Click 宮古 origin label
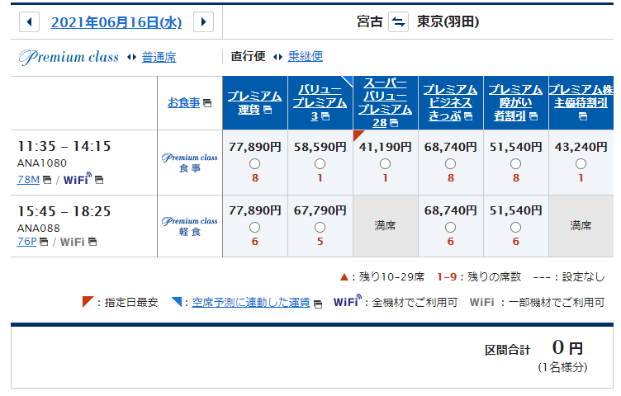 pyautogui.click(x=369, y=21)
